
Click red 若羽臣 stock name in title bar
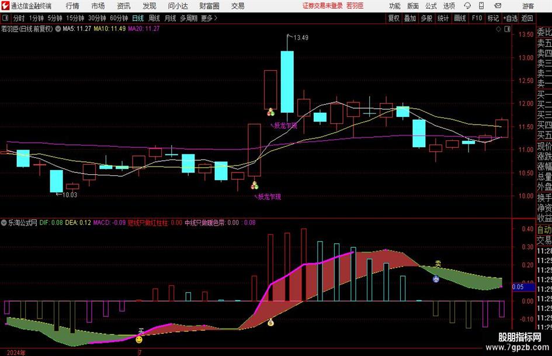click(x=355, y=6)
